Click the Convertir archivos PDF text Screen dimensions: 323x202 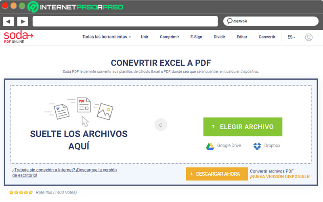(x=272, y=171)
